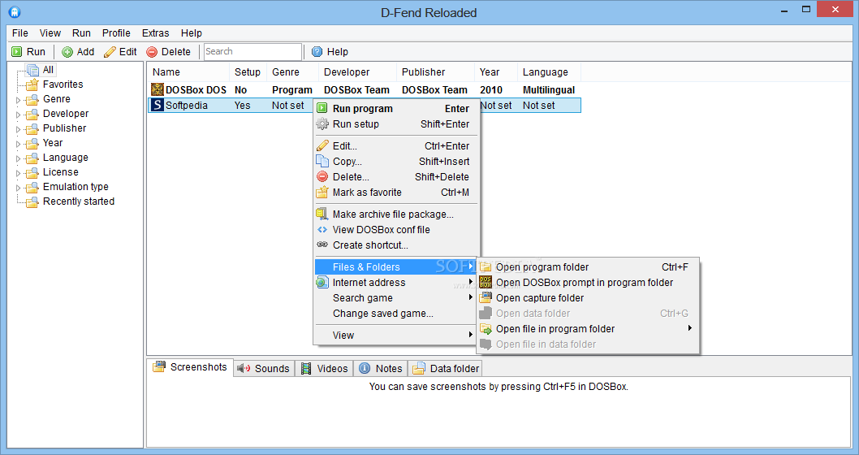Sort list by the Developer column header

[x=357, y=71]
